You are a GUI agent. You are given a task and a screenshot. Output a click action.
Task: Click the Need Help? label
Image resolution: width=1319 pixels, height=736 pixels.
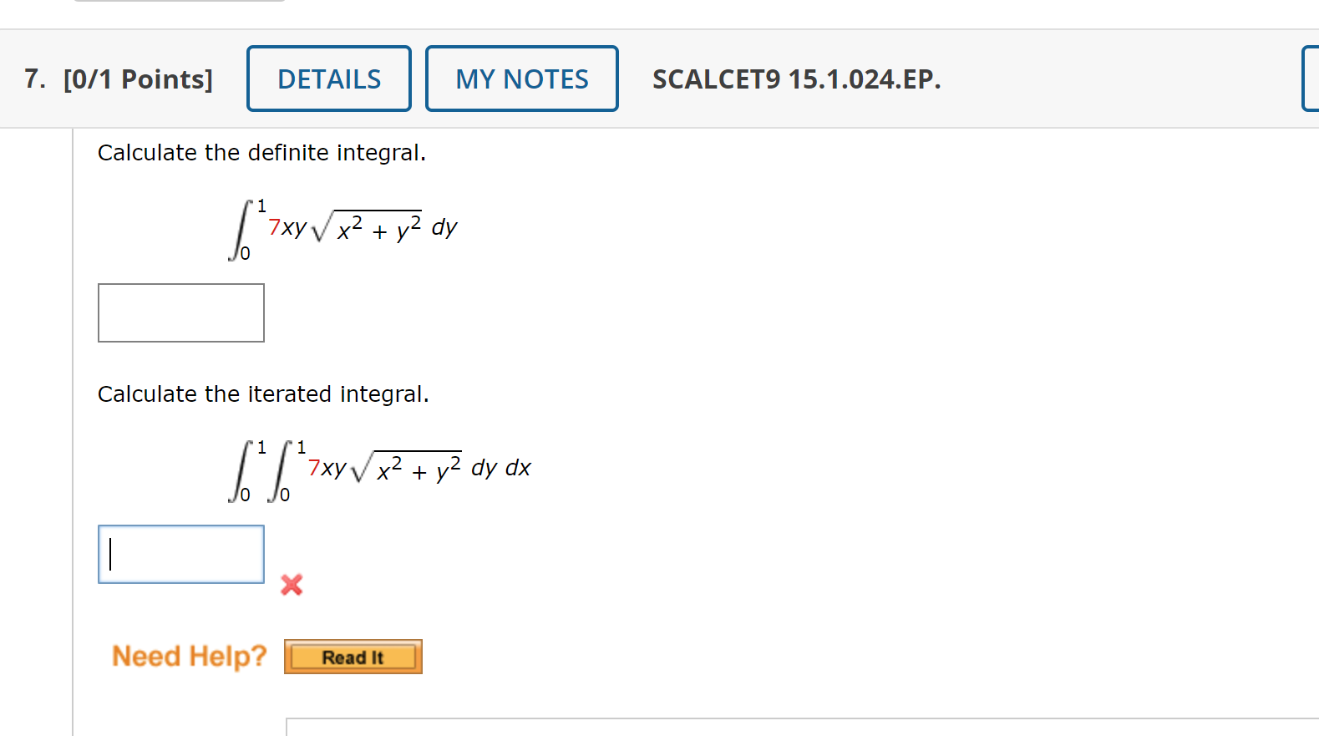[x=187, y=656]
